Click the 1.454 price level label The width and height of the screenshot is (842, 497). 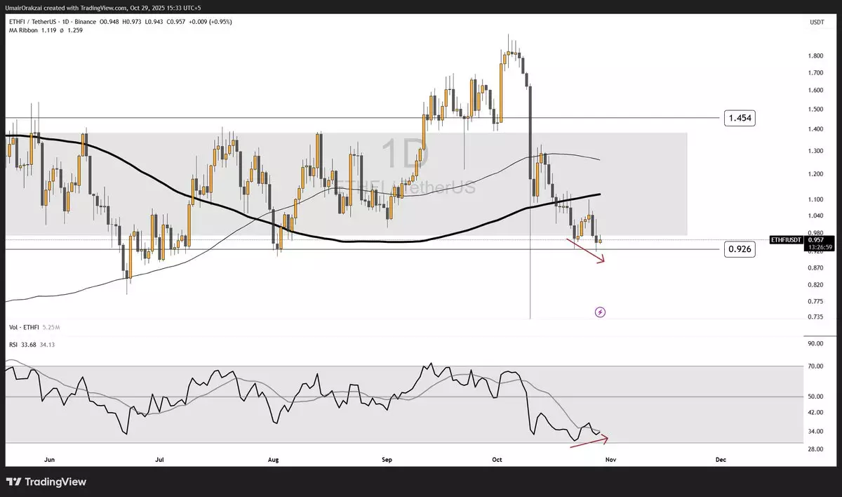pos(740,118)
